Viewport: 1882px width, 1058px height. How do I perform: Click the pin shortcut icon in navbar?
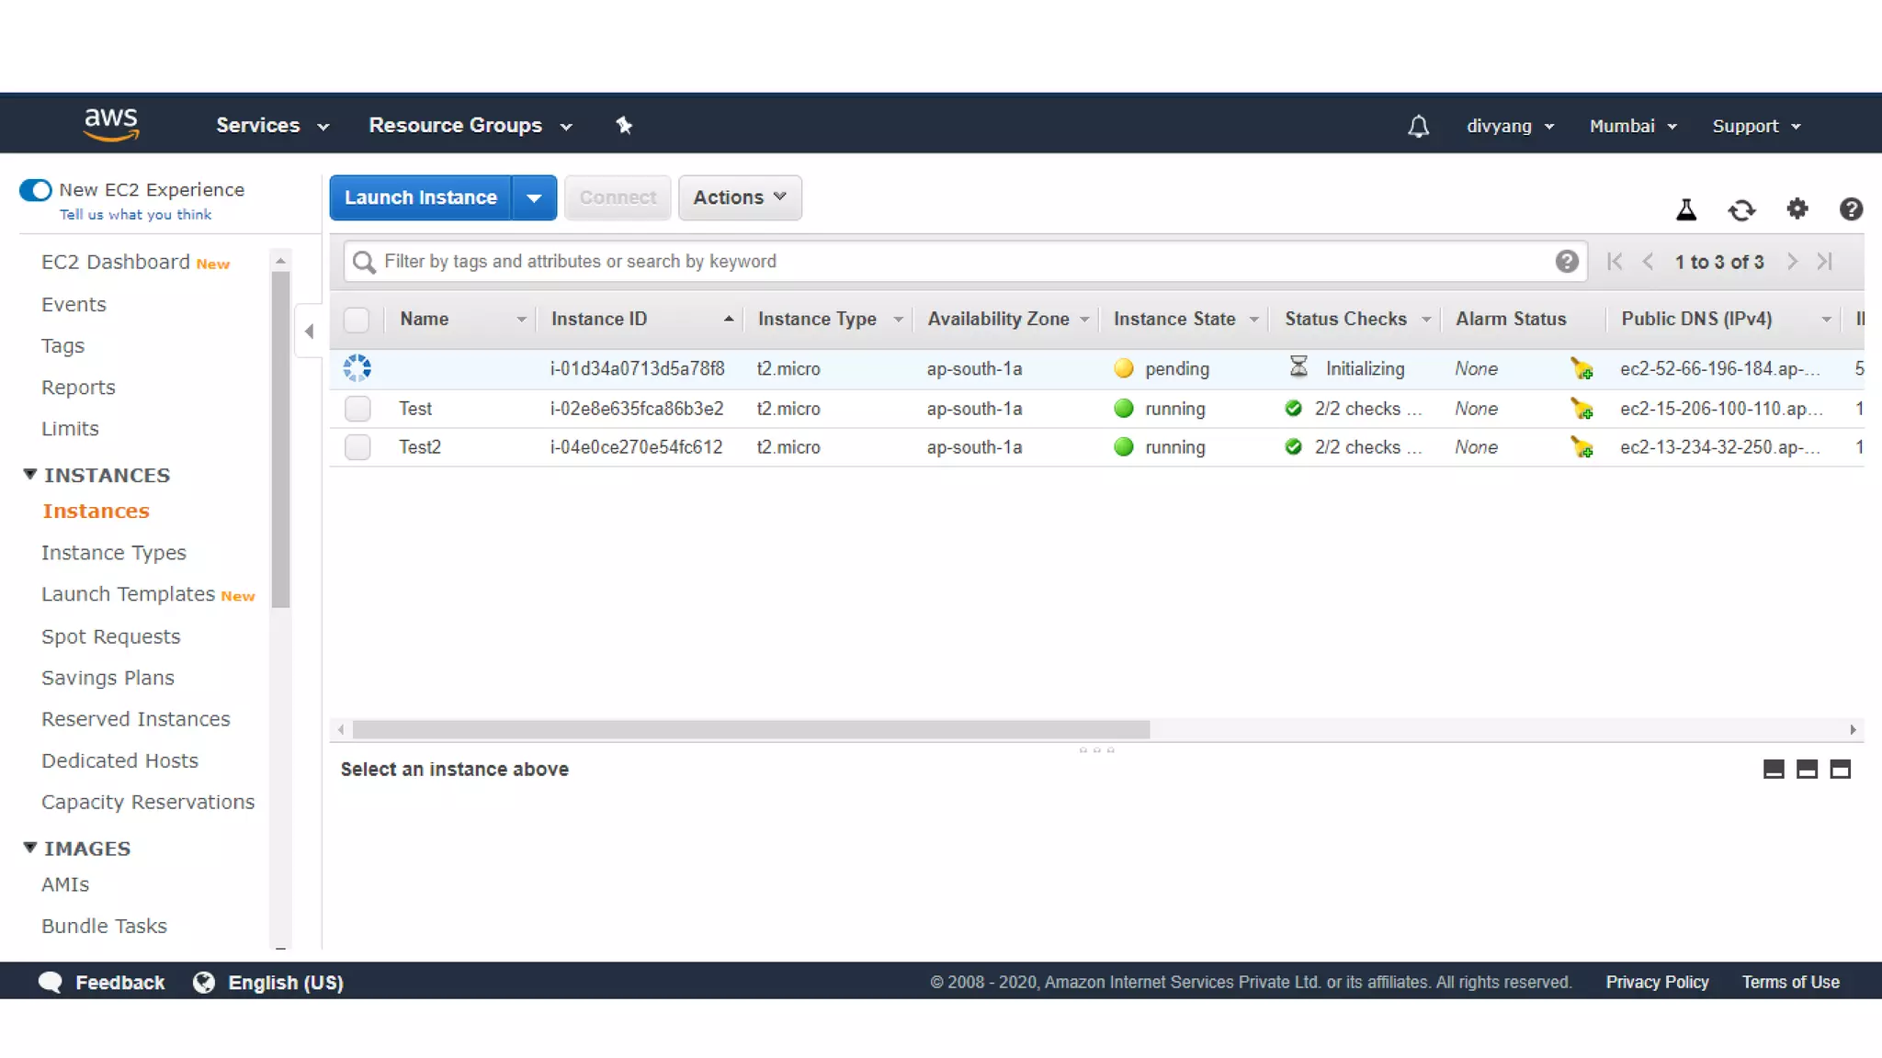point(624,125)
